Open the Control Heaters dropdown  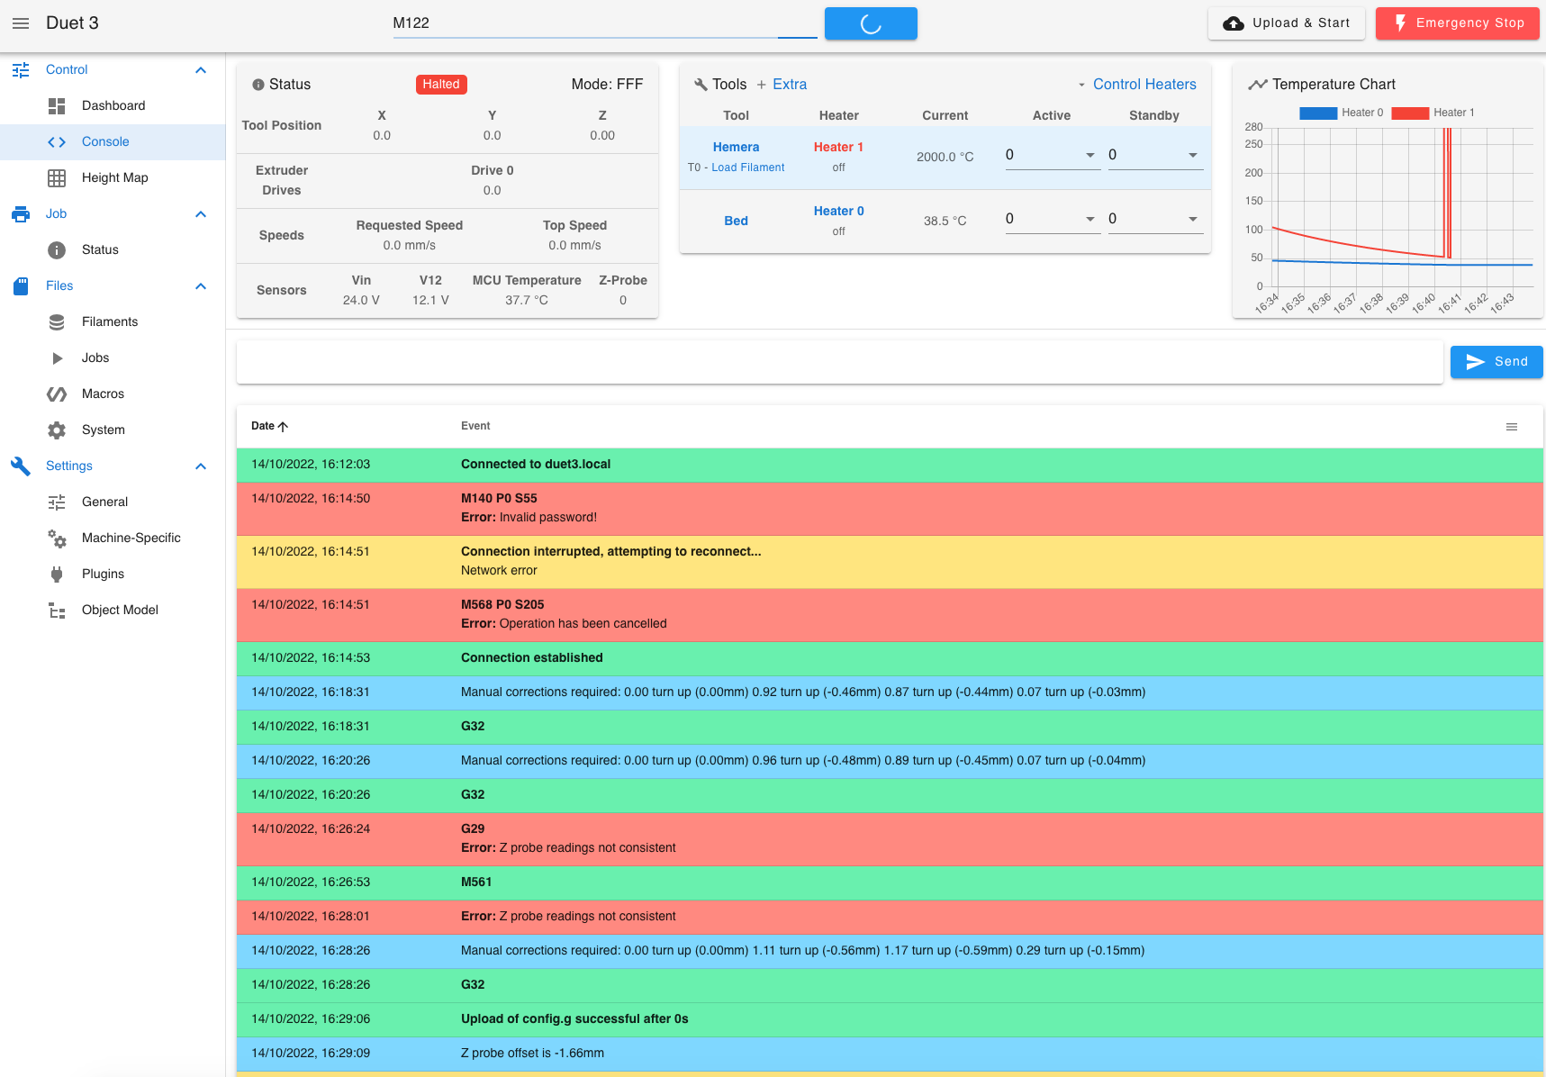(x=1136, y=85)
